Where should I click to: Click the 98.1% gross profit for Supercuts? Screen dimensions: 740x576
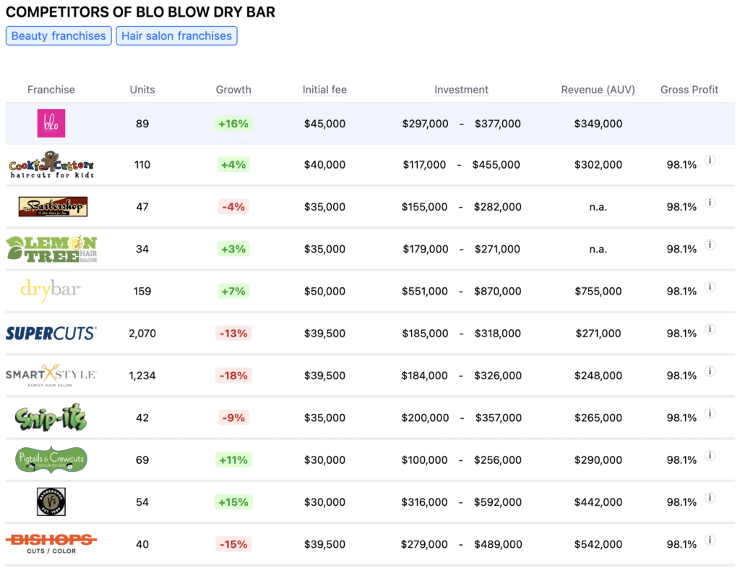681,334
